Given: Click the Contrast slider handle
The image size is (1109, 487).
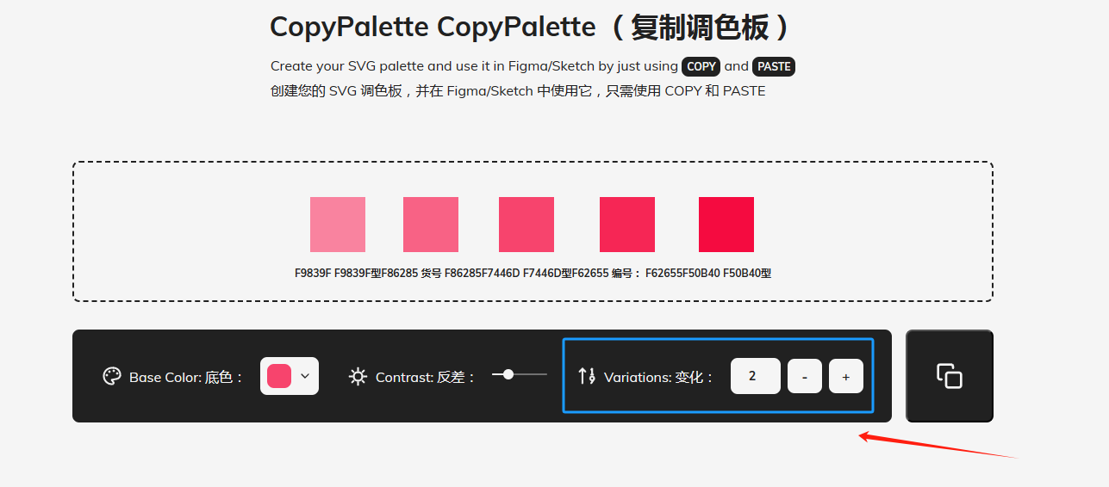Looking at the screenshot, I should [508, 374].
